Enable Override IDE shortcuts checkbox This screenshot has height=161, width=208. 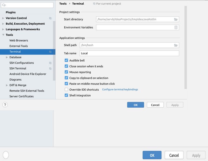pos(66,89)
